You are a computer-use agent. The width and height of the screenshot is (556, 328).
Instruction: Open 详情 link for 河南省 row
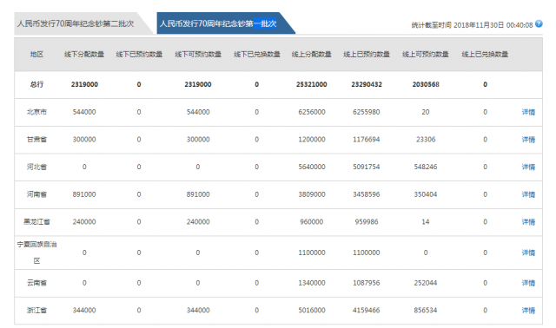point(528,194)
